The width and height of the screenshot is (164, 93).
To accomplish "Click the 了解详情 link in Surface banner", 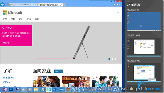I will click(6, 43).
